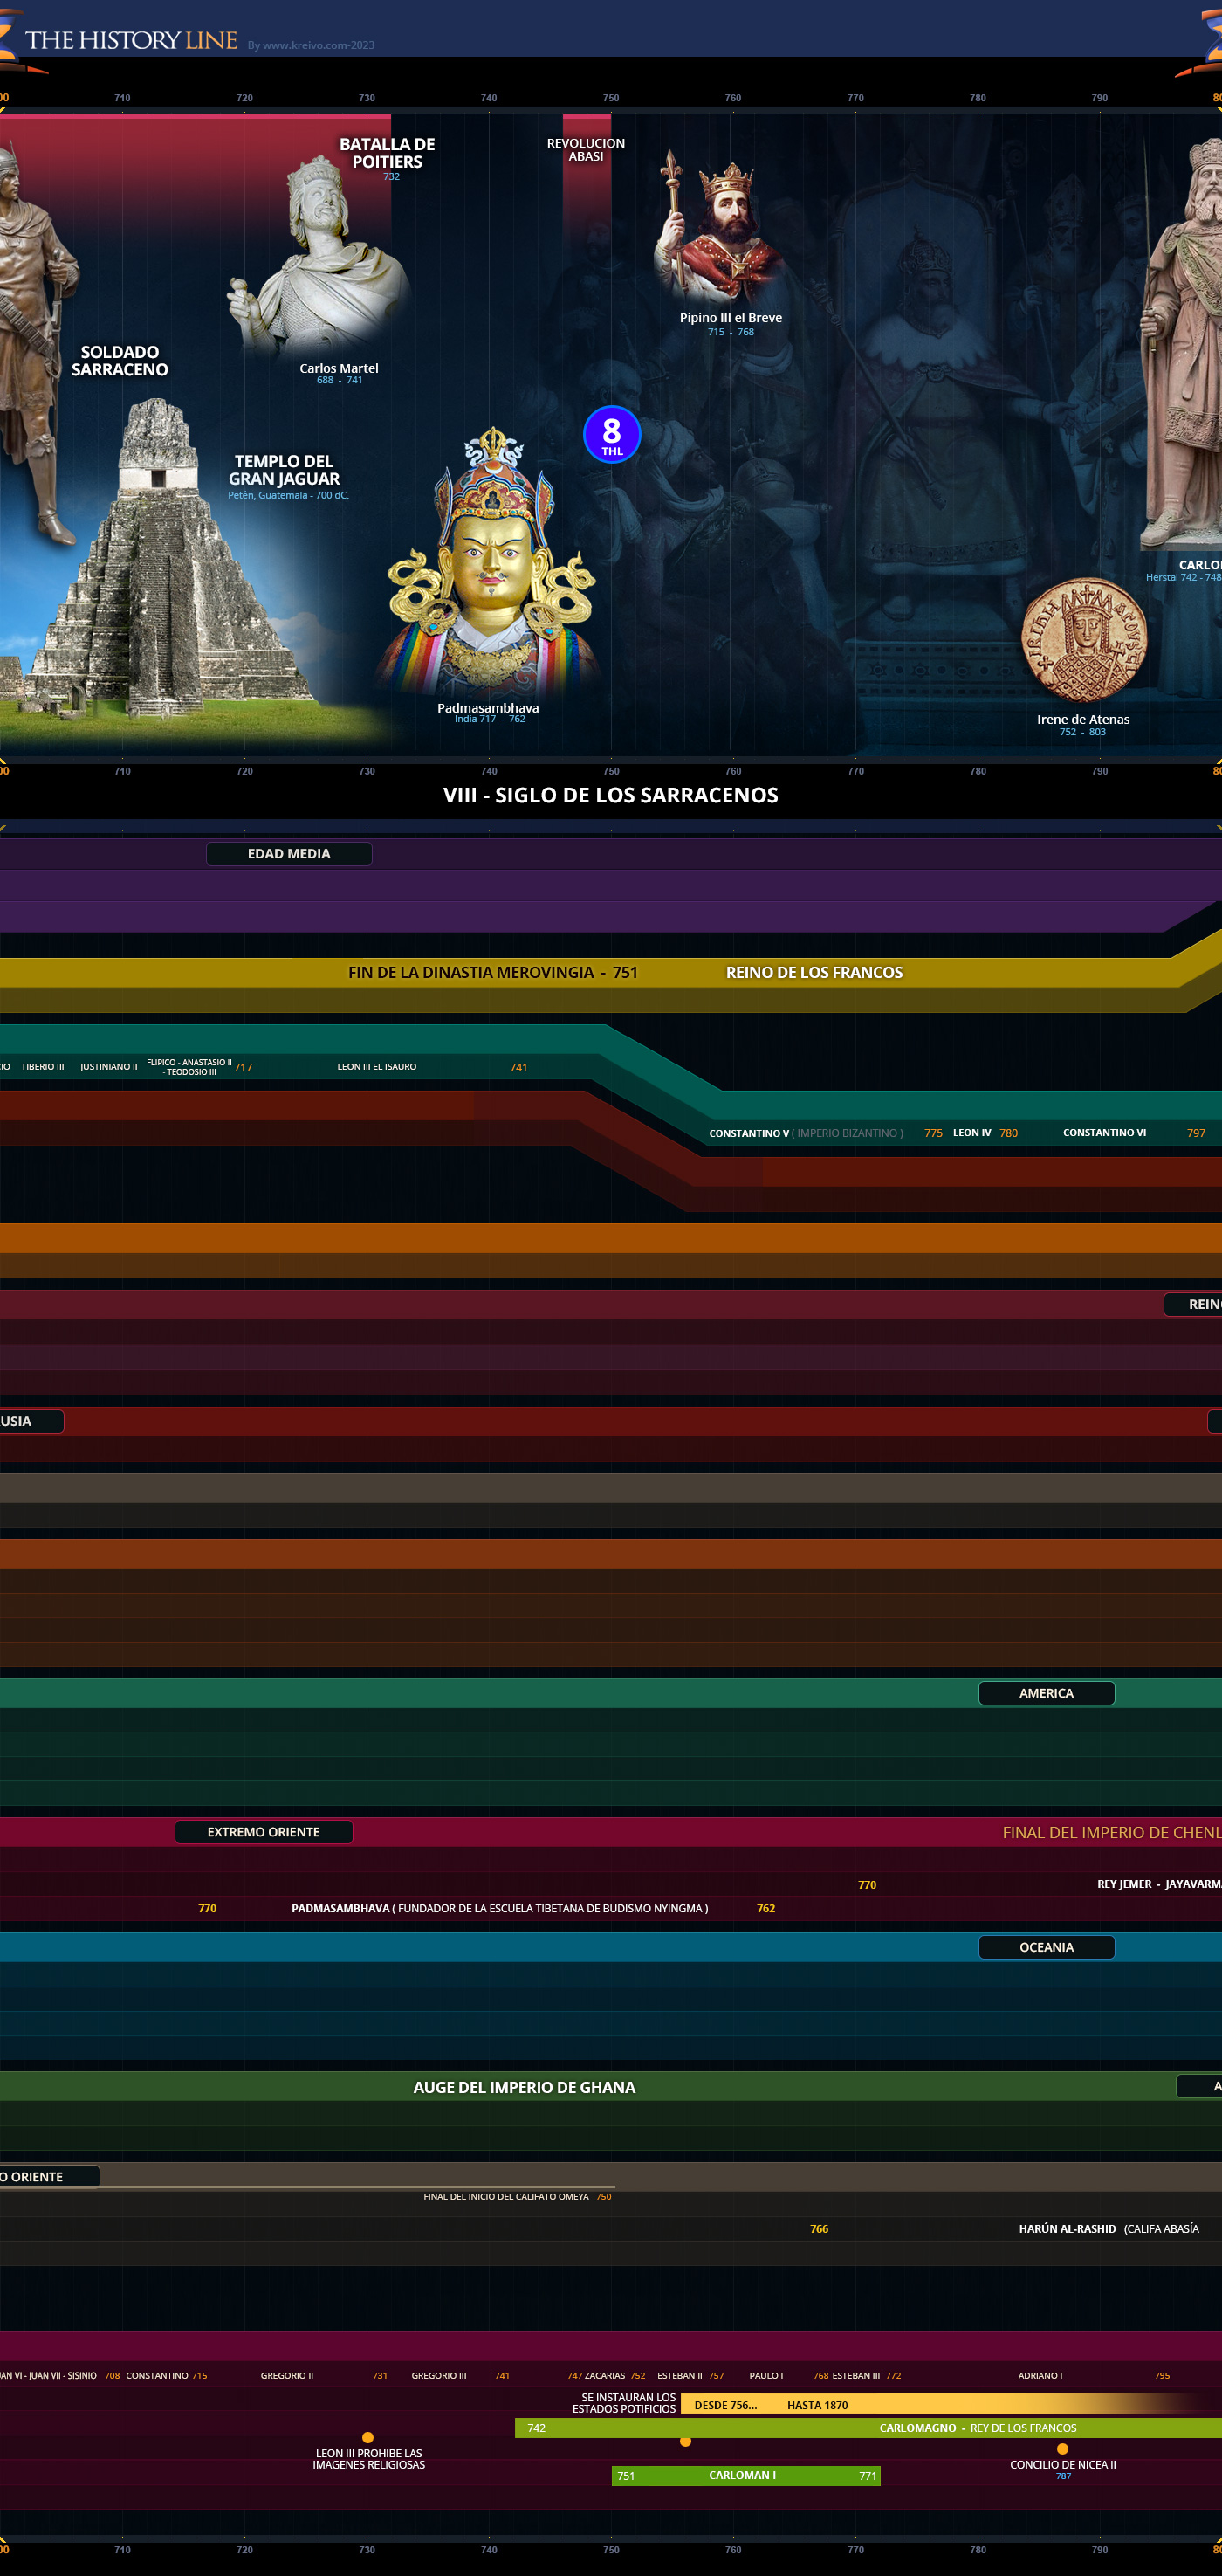Click the Rey Jemer Jayavarman entry
Viewport: 1222px width, 2576px height.
1159,1884
